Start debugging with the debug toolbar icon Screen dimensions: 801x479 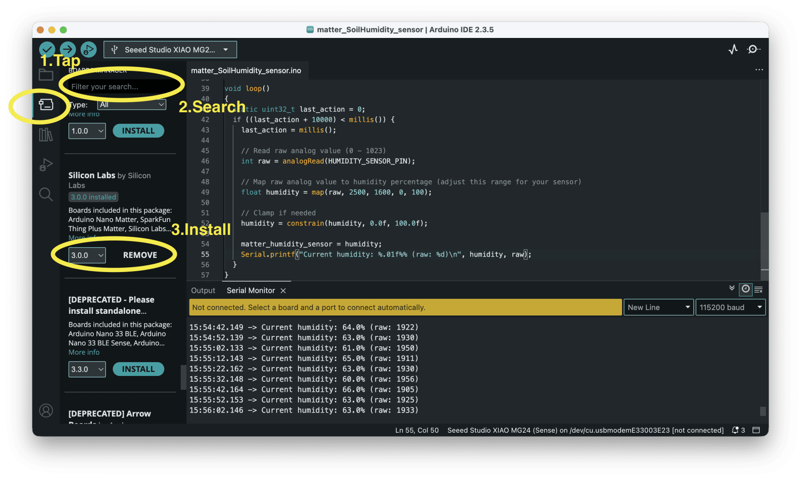point(88,49)
